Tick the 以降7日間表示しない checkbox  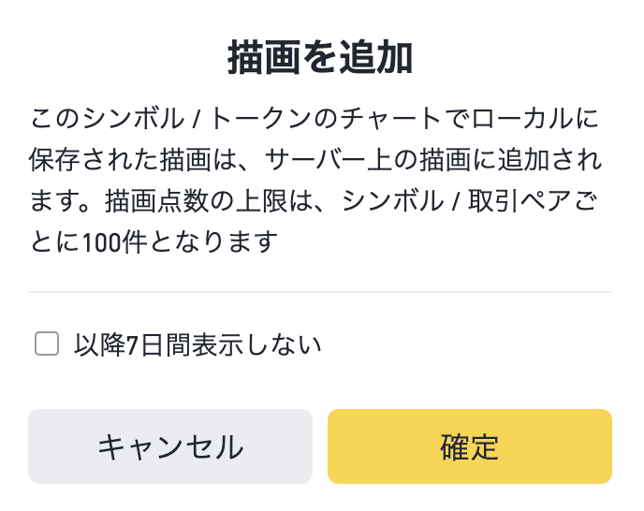47,343
